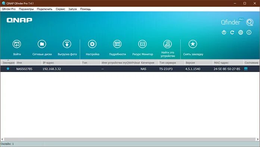The height and width of the screenshot is (147, 260).
Task: Open Сетевые диски network drives
Action: (42, 44)
